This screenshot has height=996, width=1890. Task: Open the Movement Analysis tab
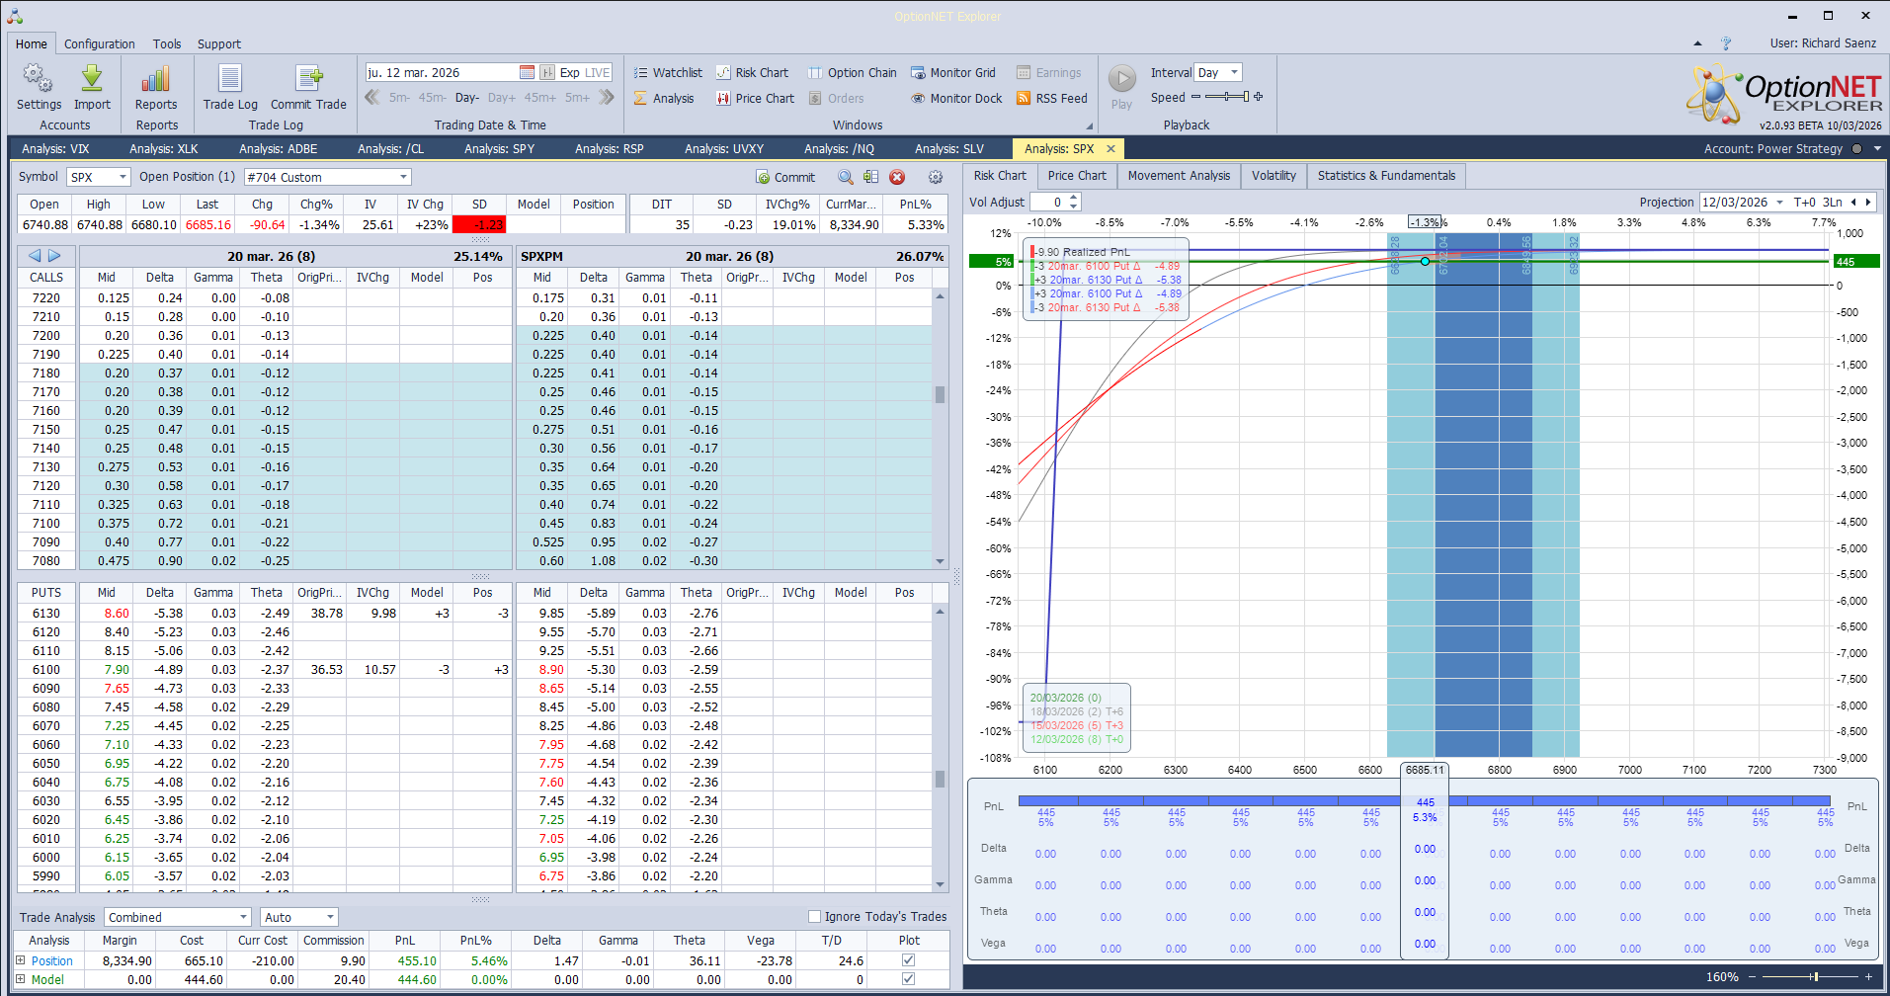(x=1179, y=176)
